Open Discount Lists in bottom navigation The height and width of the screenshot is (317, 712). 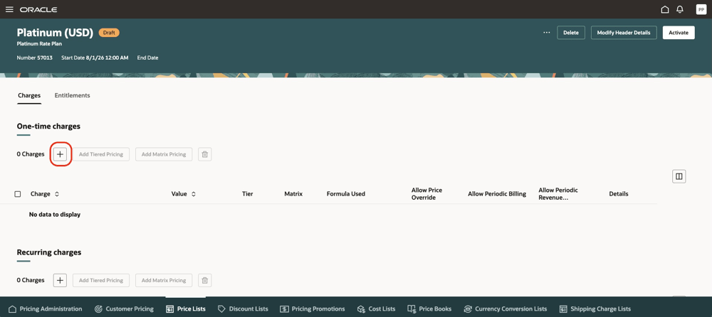pyautogui.click(x=243, y=309)
